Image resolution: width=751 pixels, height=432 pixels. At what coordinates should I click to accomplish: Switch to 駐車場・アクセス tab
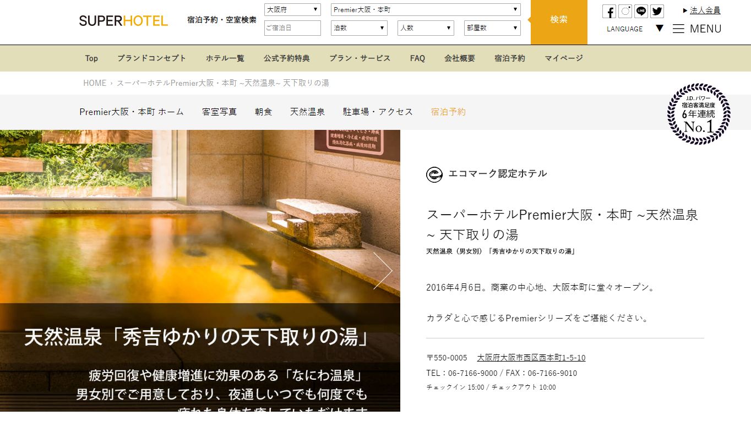point(378,112)
